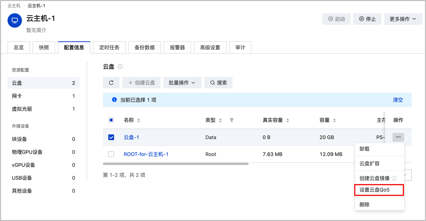Sort by 容量 column arrows
426x221 pixels.
pos(334,120)
